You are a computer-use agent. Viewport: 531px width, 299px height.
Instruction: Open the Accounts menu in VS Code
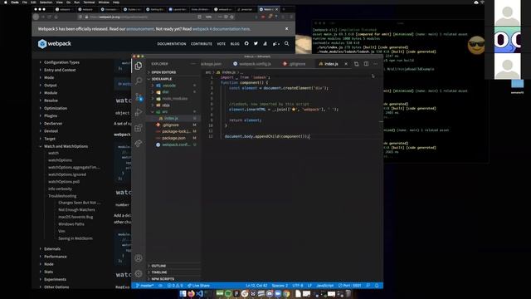coord(139,258)
